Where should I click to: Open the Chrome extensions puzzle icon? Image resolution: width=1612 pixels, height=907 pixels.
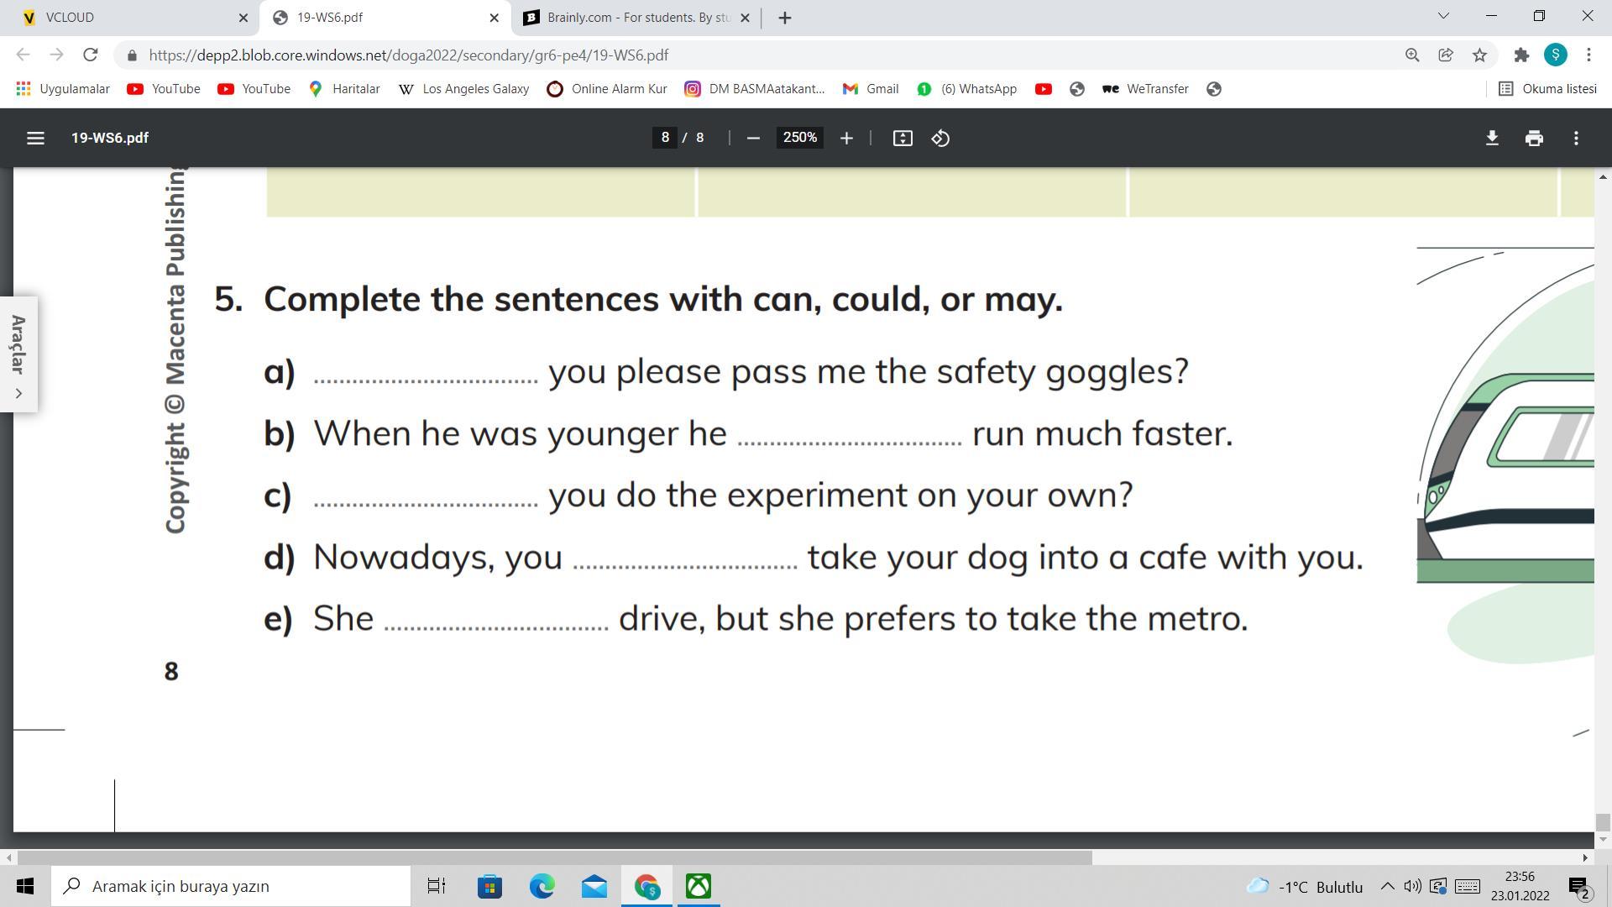[1521, 55]
